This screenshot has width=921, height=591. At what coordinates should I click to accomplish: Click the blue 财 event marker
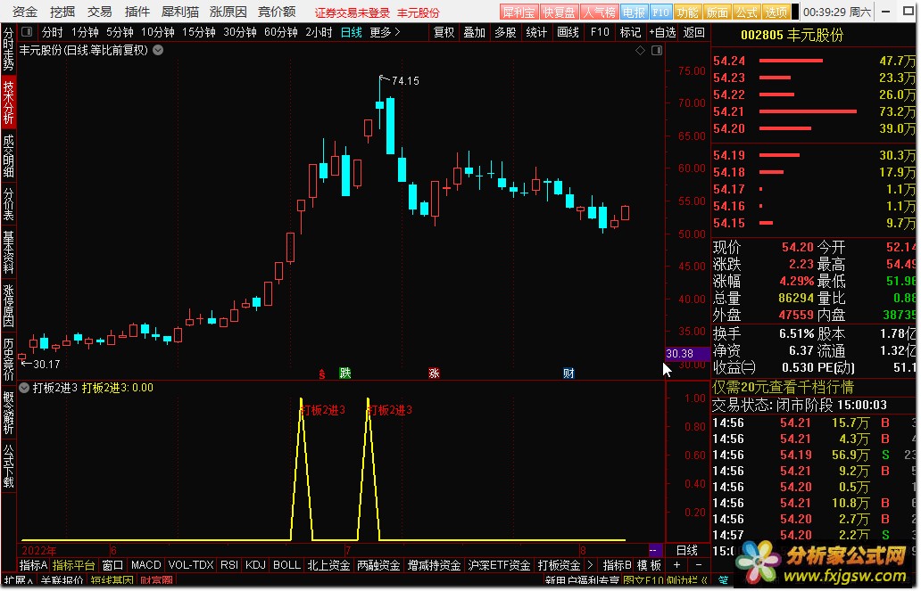coord(568,373)
